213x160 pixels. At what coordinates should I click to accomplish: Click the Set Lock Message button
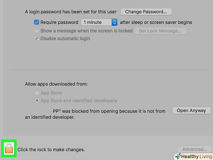coord(160,31)
